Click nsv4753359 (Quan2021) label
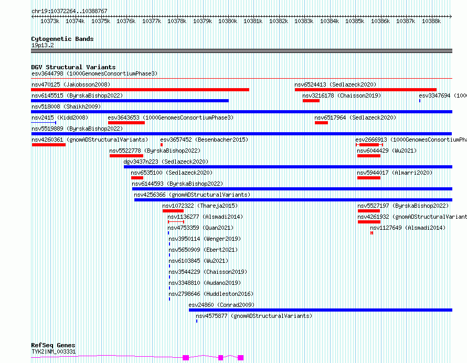Viewport: 467px width, 363px height. click(x=200, y=228)
